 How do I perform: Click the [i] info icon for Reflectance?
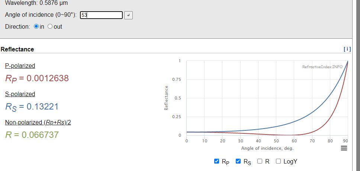[x=347, y=49]
